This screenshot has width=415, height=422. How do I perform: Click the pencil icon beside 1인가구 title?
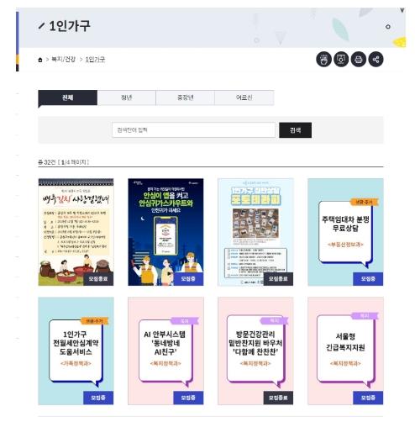tap(41, 26)
